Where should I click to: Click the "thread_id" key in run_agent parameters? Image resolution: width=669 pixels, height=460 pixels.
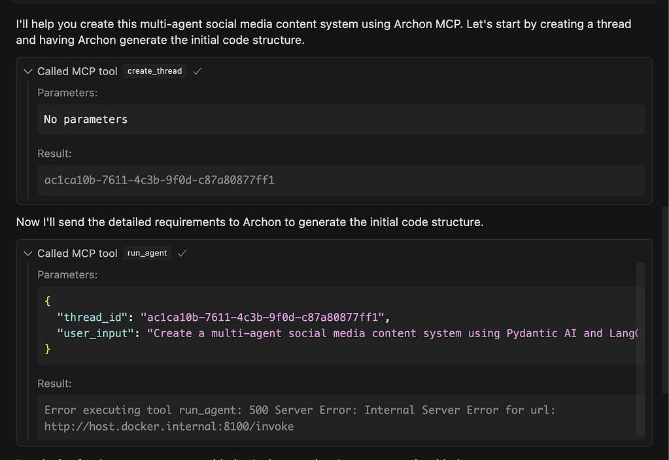[93, 318]
